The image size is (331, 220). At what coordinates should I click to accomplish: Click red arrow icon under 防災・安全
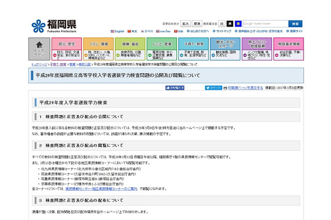tap(55, 55)
